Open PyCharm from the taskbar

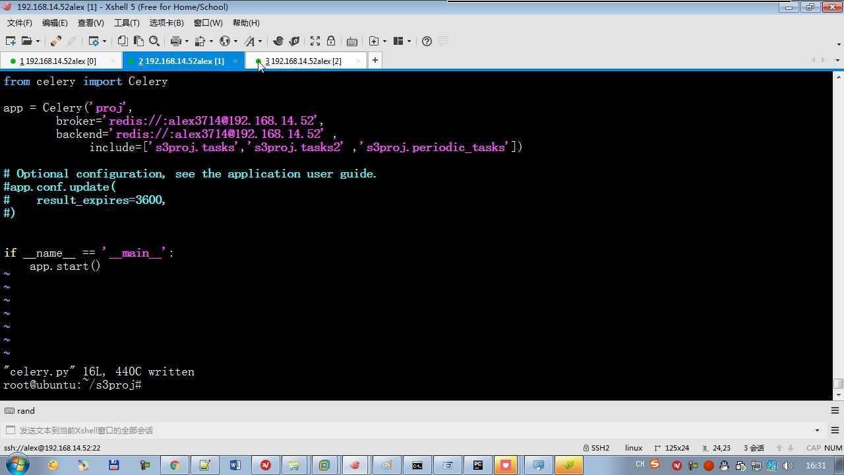(478, 465)
